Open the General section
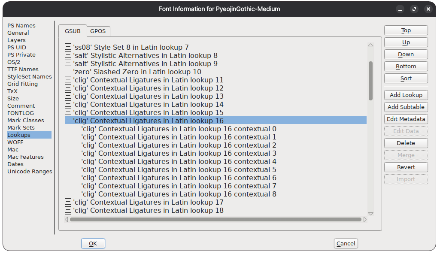 point(18,33)
